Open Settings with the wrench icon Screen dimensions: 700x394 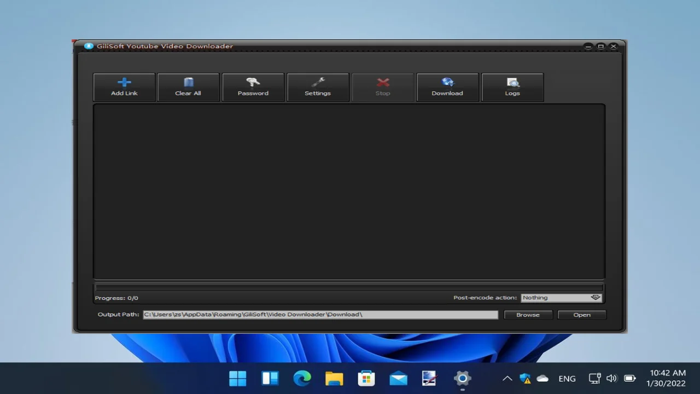pos(318,87)
